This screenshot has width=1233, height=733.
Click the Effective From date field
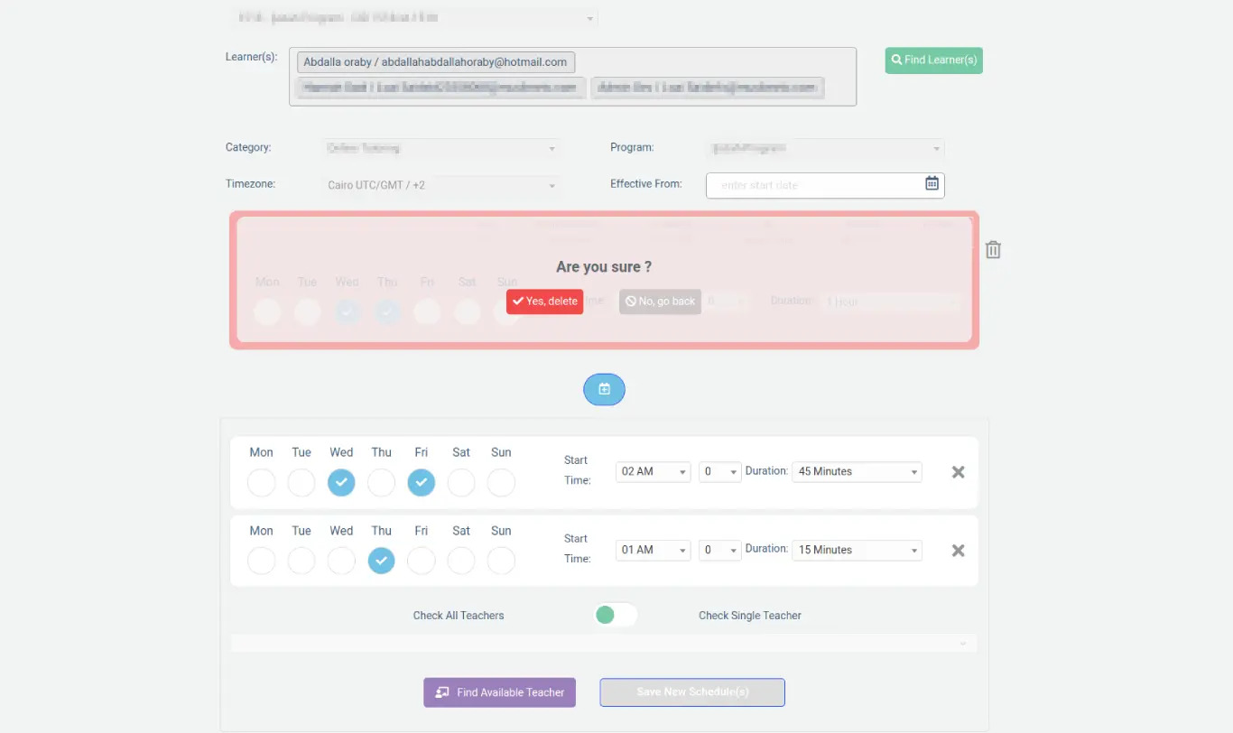pos(812,185)
